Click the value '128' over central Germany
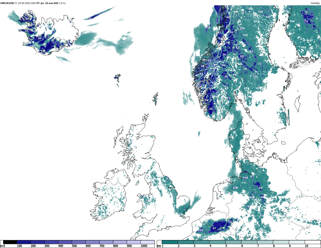 [252, 197]
